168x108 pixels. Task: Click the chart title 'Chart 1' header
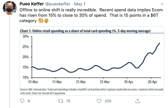click(x=85, y=31)
